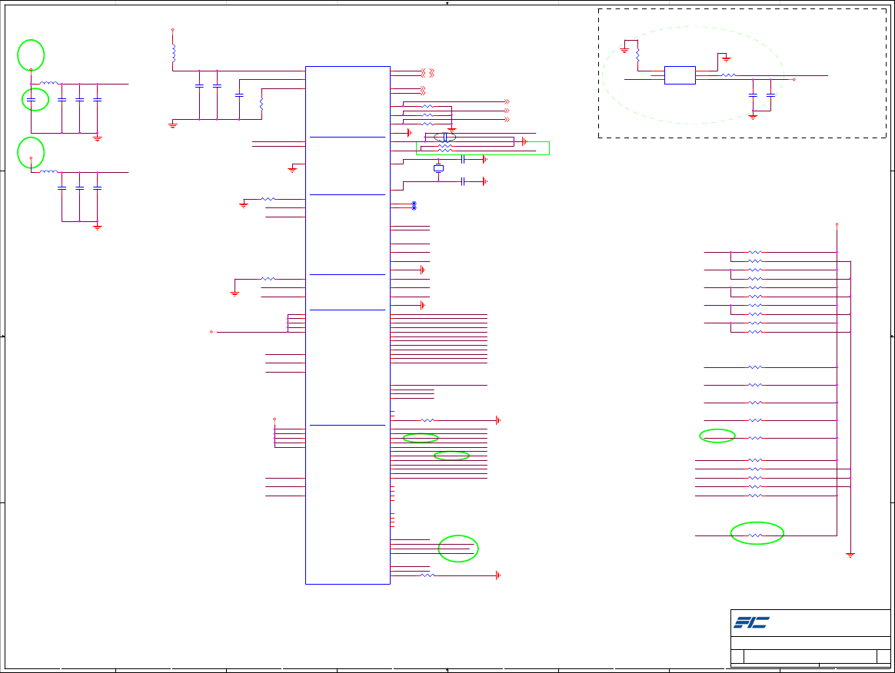The height and width of the screenshot is (673, 895).
Task: Select the blue crystal oscillator symbol
Action: click(x=438, y=168)
